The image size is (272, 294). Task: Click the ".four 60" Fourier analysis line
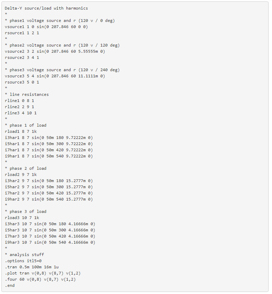pyautogui.click(x=40, y=279)
